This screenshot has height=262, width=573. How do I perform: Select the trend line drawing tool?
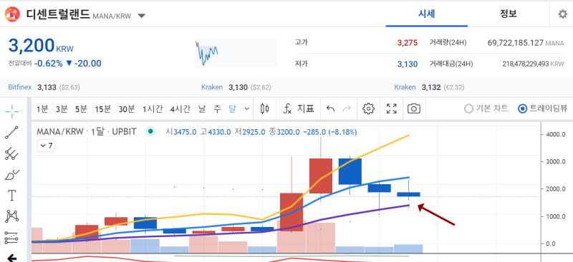12,133
